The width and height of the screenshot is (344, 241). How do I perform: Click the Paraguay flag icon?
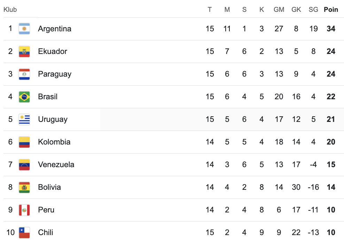(24, 74)
